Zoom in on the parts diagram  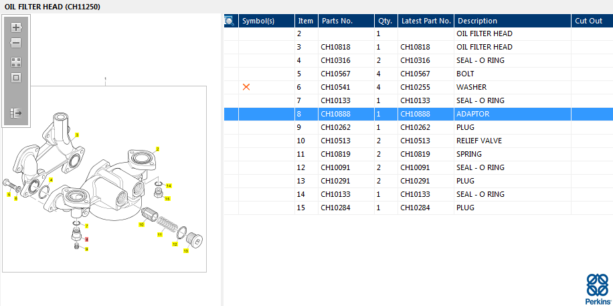tap(15, 27)
